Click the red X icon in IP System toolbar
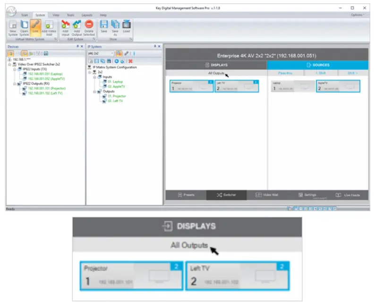Screen dimensions: 376x304 point(130,61)
